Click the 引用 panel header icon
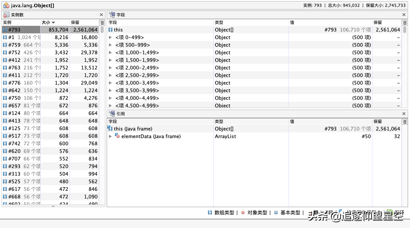 (x=112, y=114)
